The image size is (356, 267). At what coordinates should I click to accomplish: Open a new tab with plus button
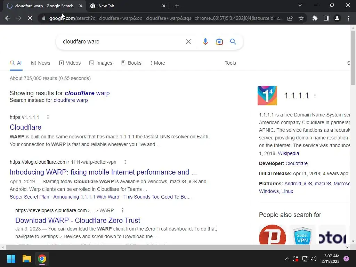pos(177,6)
